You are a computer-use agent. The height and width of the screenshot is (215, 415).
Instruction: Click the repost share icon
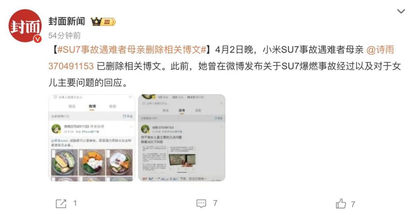pyautogui.click(x=61, y=203)
